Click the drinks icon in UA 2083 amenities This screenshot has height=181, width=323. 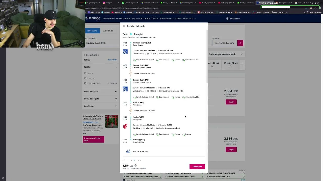(x=134, y=60)
